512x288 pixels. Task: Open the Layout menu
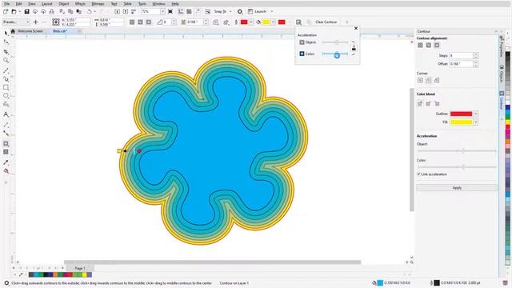coord(47,4)
